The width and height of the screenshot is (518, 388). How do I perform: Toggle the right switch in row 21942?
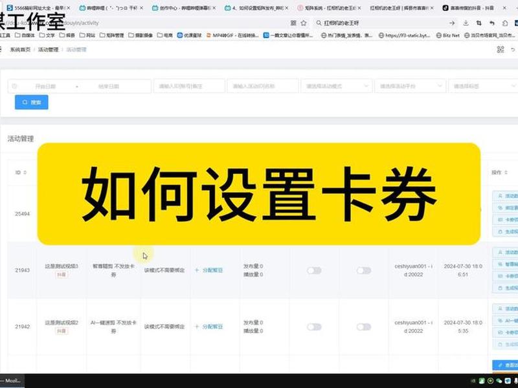point(364,327)
